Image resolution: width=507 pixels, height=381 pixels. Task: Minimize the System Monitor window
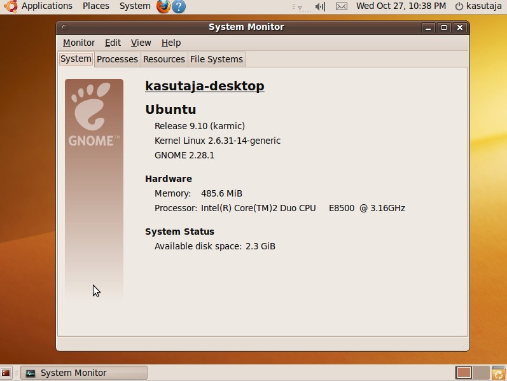coord(428,27)
